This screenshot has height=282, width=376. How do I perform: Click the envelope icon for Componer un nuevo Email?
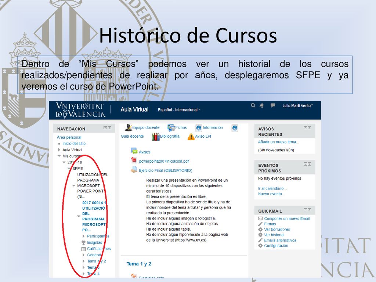click(260, 218)
